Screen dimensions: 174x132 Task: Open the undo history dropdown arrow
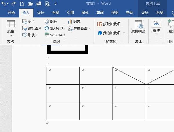tap(8, 4)
